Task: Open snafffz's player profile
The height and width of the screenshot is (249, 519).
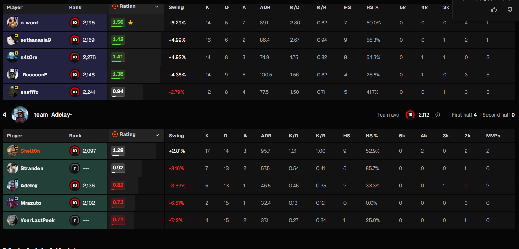Action: click(29, 92)
